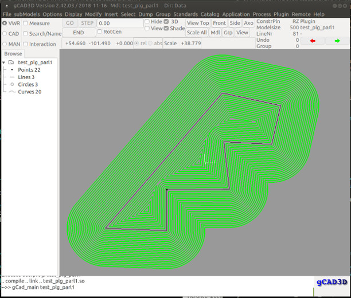The image size is (351, 298).
Task: Select Points 22 in the browser tree
Action: (29, 70)
